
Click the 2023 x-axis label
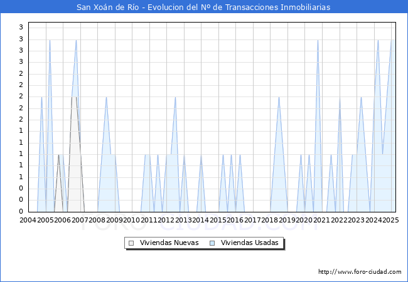tap(356, 220)
